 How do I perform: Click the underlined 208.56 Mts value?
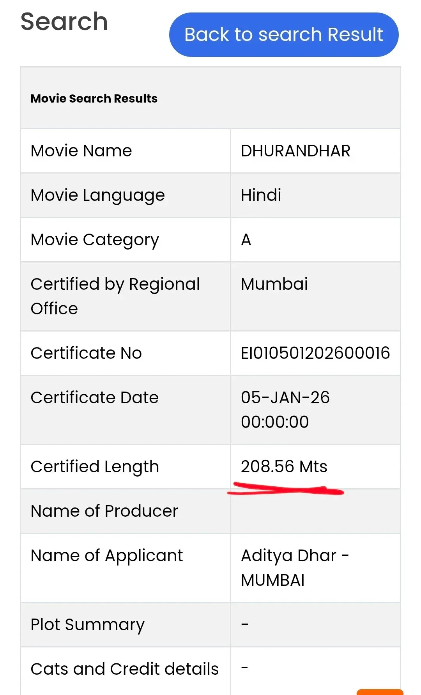[x=284, y=466]
